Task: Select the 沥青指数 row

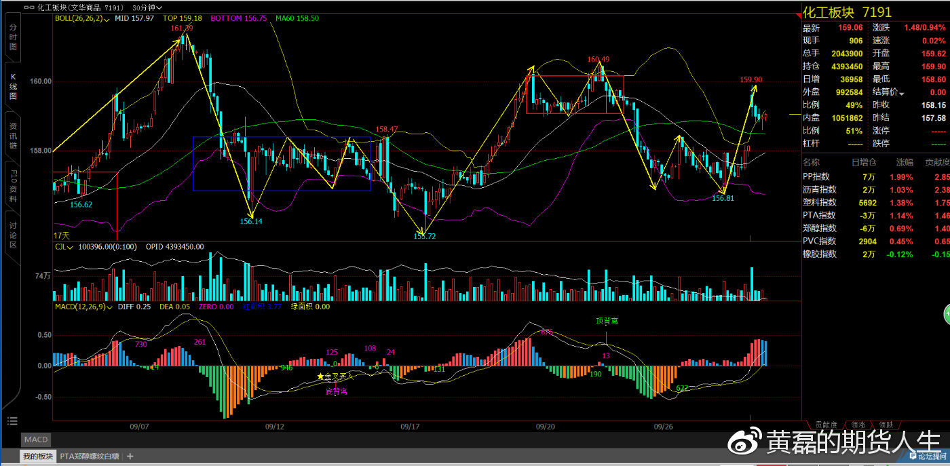Action: 875,189
